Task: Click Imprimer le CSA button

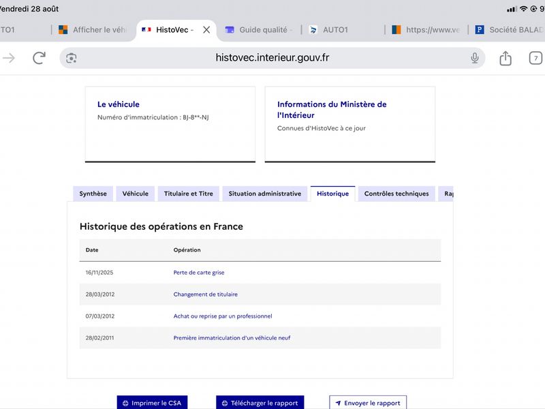Action: pyautogui.click(x=152, y=403)
